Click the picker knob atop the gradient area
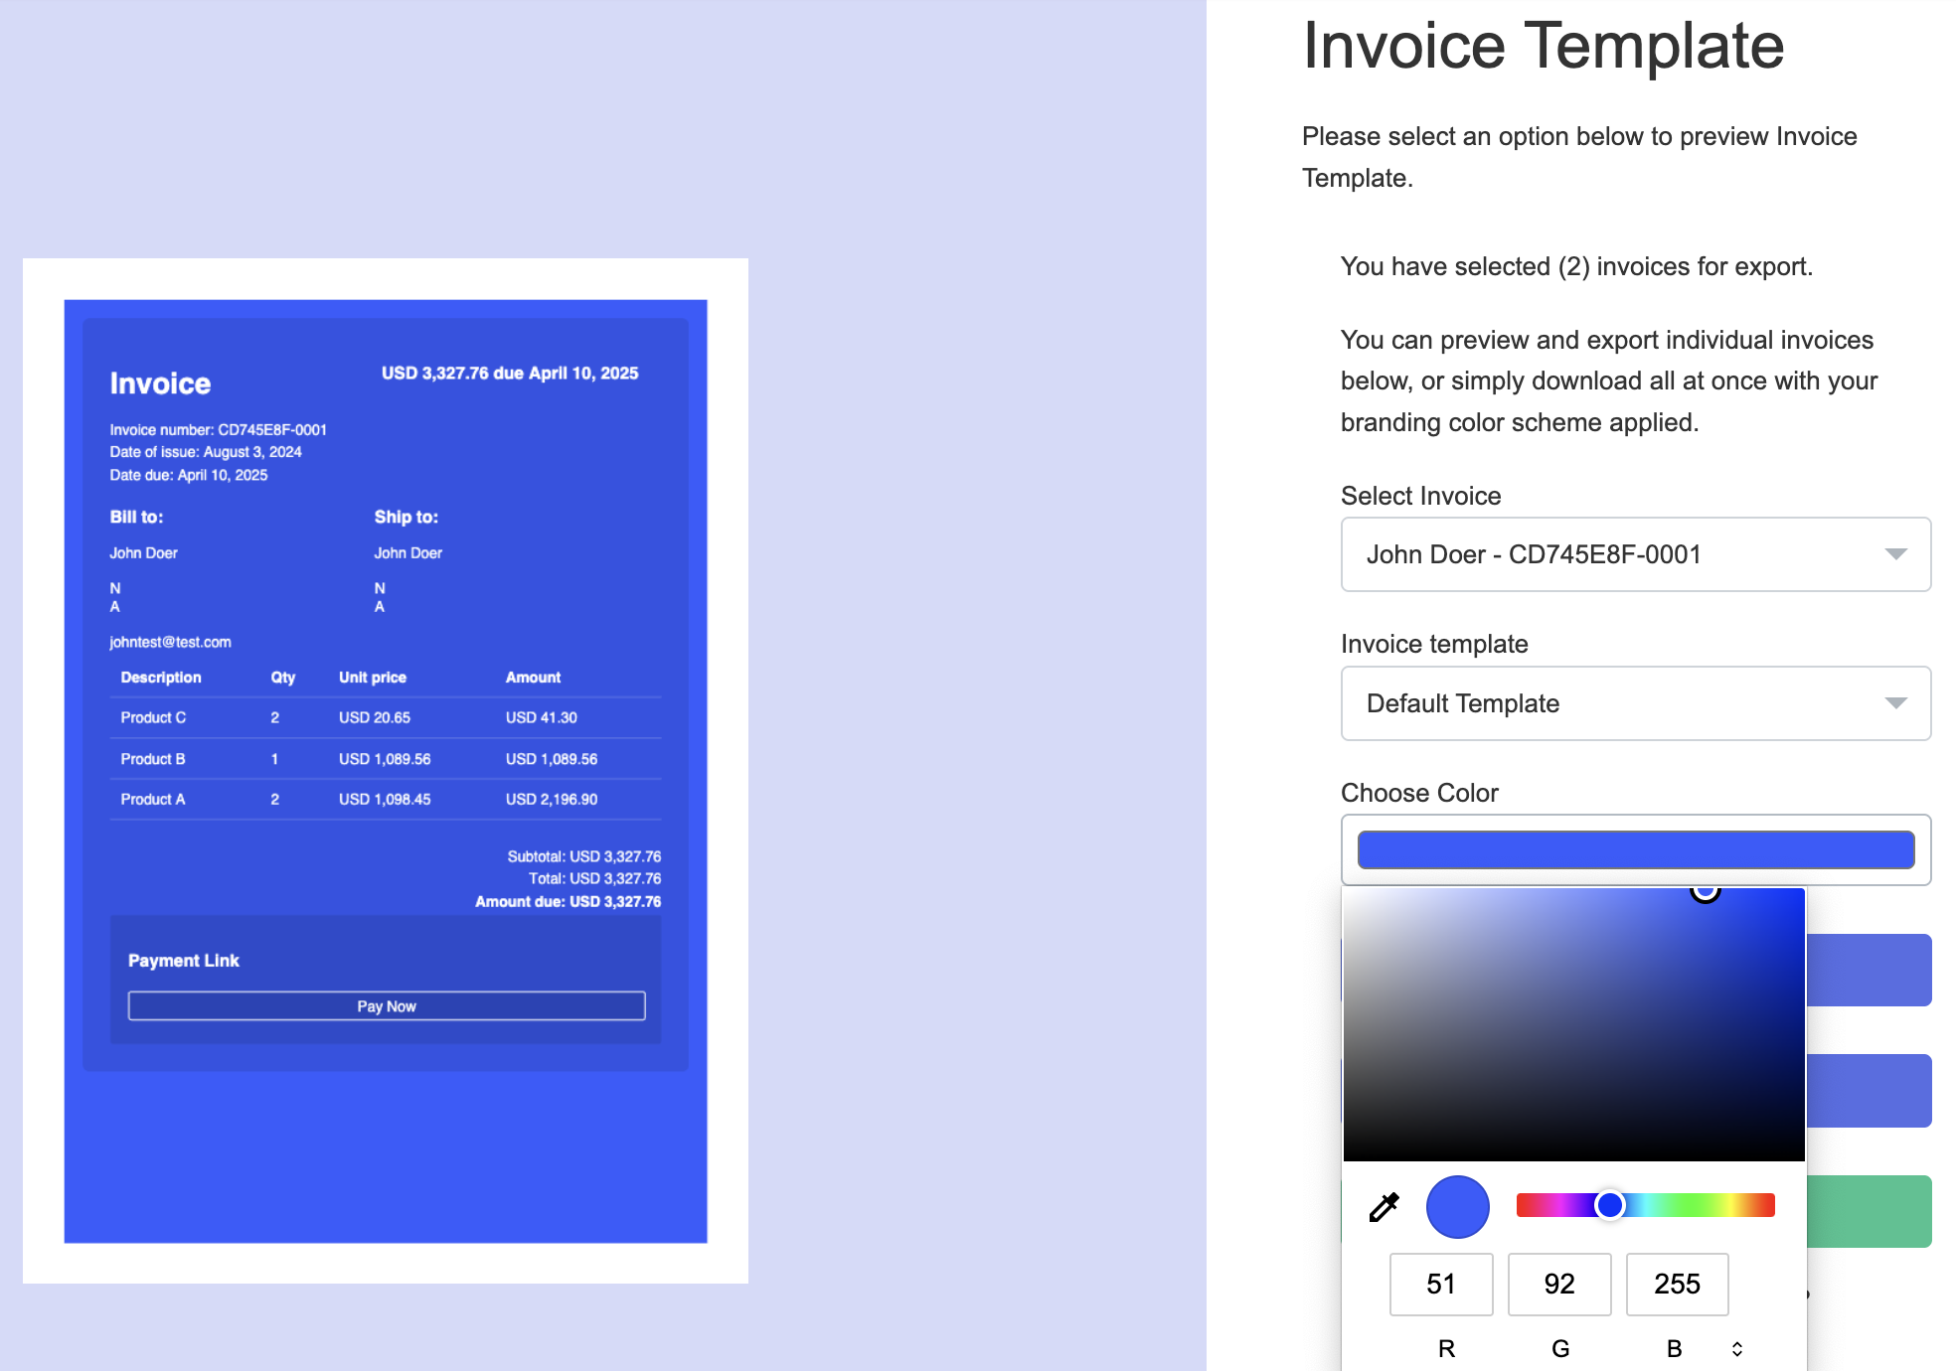 pos(1707,893)
